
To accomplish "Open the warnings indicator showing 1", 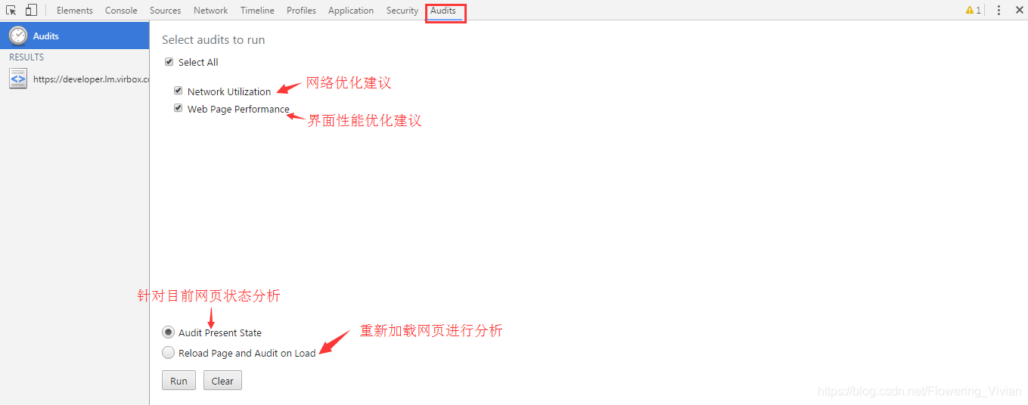I will 973,11.
